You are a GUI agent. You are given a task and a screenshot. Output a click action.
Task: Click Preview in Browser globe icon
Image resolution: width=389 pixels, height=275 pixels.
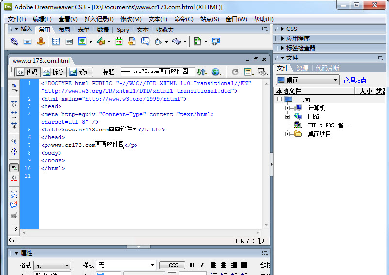[216, 72]
